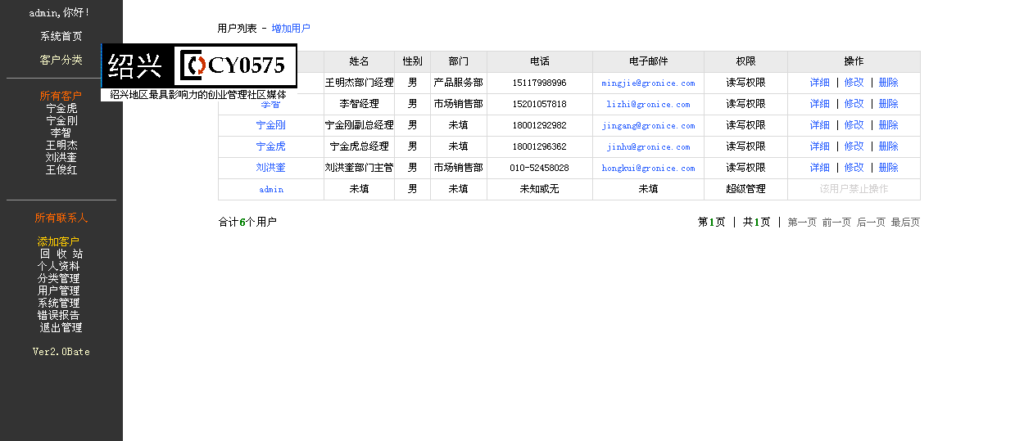Image resolution: width=1015 pixels, height=441 pixels.
Task: Click the 增加用户 link
Action: click(291, 28)
